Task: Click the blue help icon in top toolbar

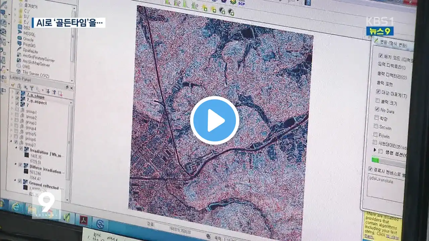Action: coord(308,3)
